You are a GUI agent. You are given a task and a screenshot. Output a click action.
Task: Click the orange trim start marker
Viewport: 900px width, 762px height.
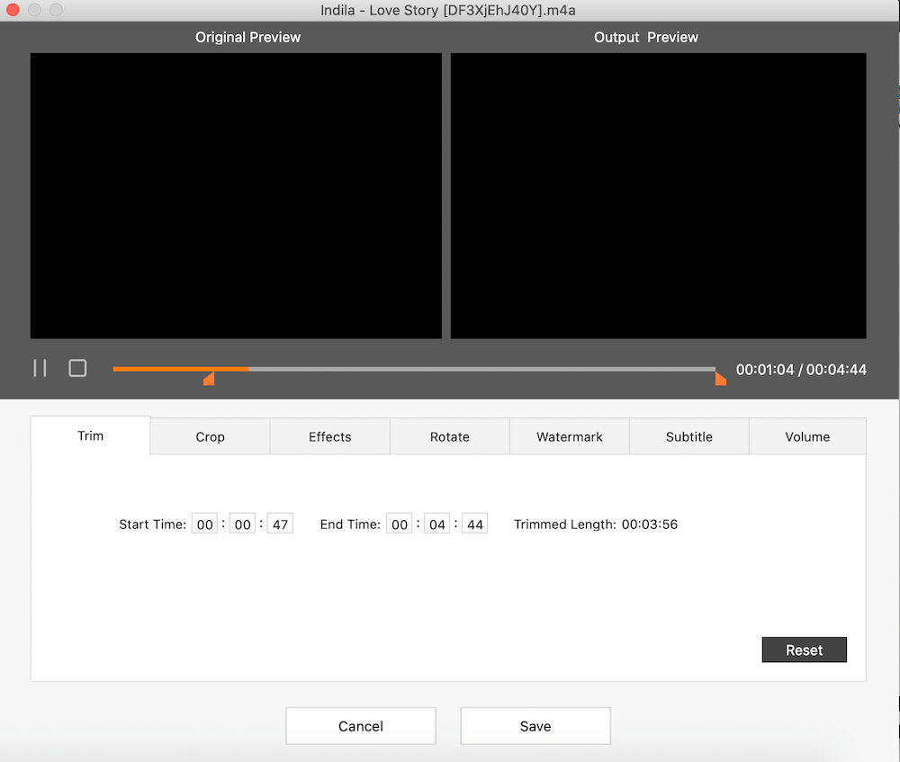point(209,379)
